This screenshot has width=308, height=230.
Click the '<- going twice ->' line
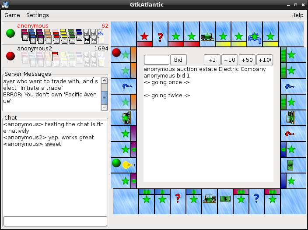tap(167, 96)
